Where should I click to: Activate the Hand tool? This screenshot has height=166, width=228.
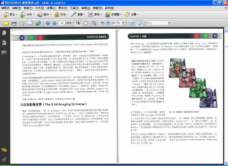pos(86,23)
